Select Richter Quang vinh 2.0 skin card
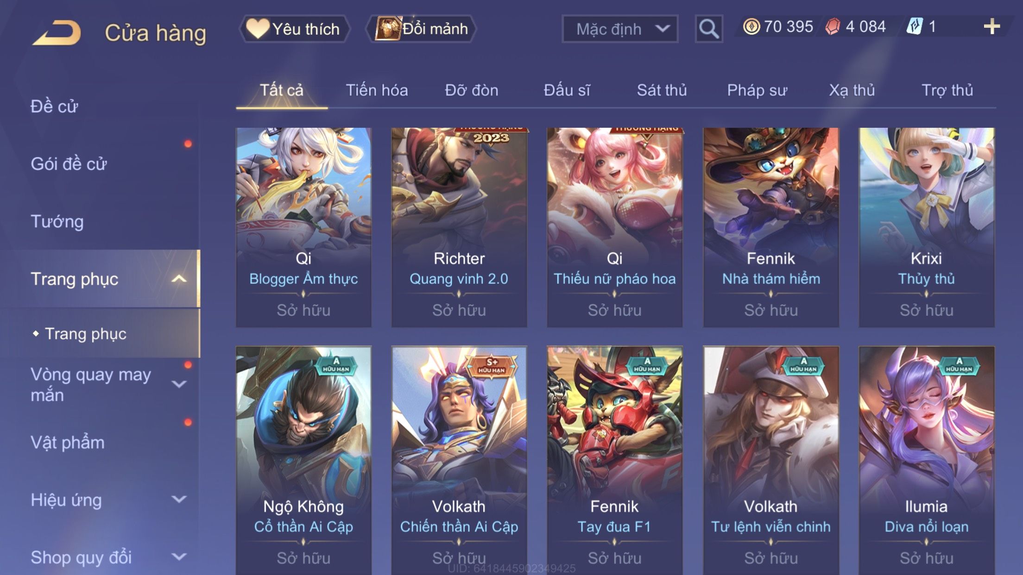The height and width of the screenshot is (575, 1023). (459, 227)
